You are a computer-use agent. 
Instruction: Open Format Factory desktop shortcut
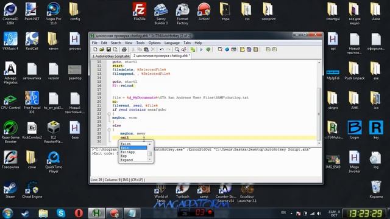coord(182,13)
